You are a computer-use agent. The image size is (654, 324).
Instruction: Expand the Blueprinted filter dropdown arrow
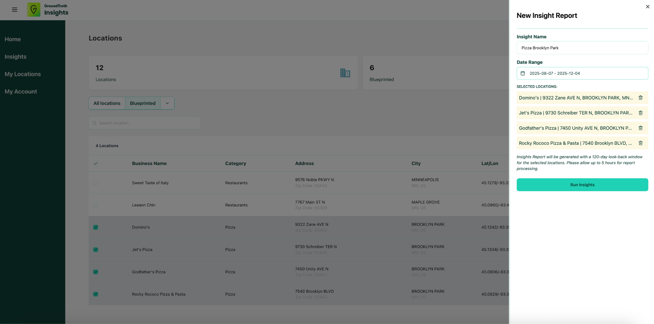coord(167,103)
